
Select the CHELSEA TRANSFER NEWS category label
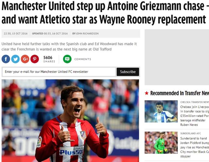[195, 102]
